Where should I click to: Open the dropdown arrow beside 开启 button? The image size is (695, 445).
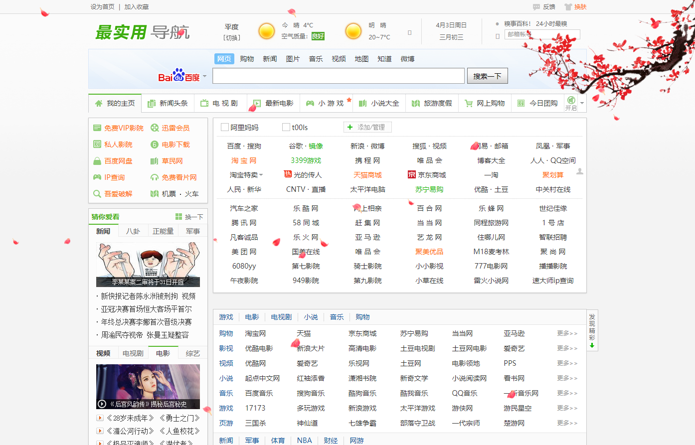pyautogui.click(x=582, y=103)
